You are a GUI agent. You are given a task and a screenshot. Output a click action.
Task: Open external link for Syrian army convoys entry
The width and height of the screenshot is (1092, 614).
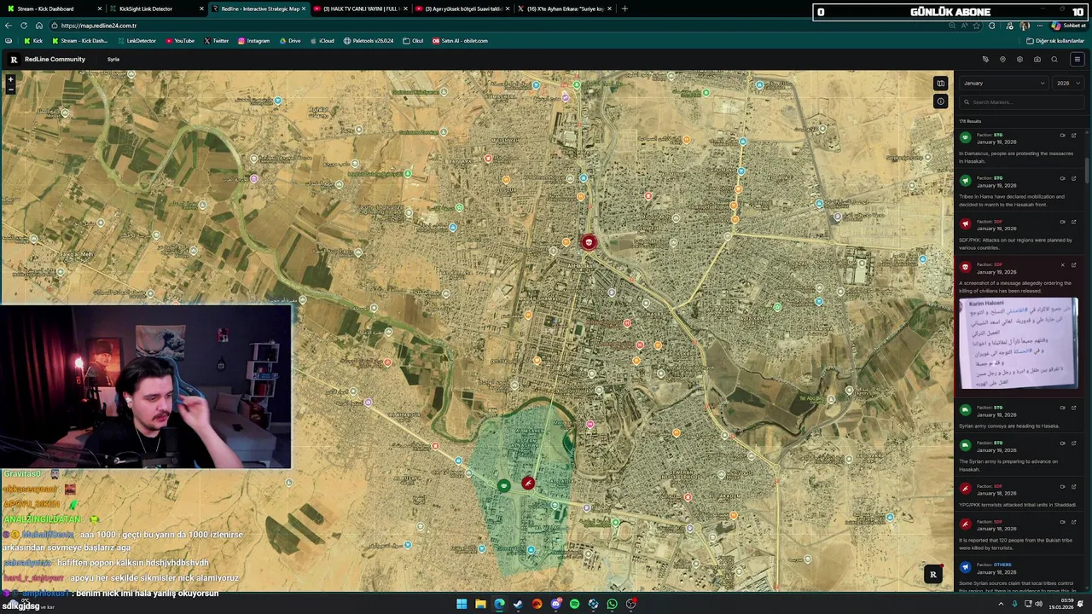click(x=1073, y=408)
